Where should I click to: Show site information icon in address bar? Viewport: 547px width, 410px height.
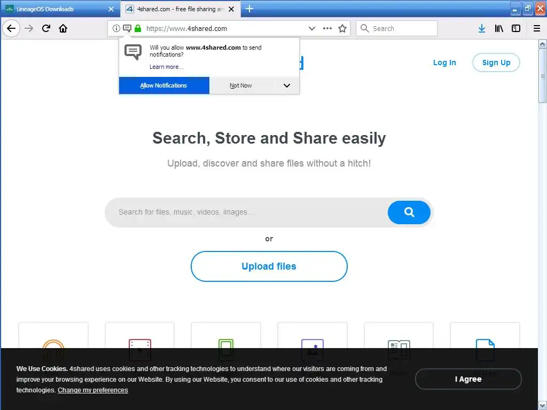(x=116, y=29)
